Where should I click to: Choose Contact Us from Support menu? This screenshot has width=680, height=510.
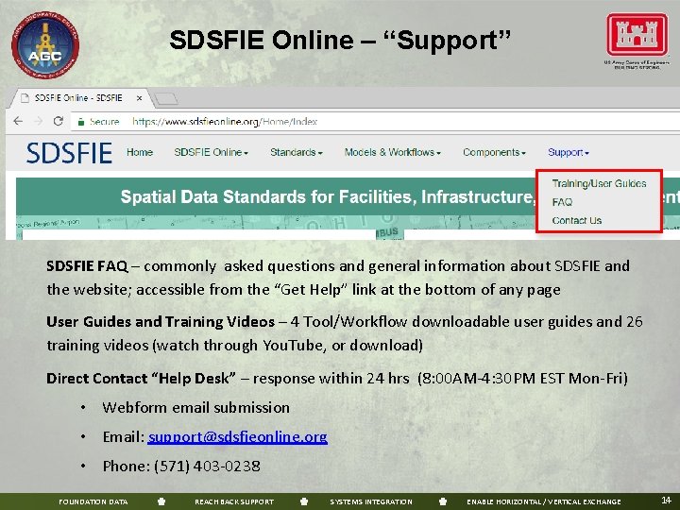[577, 220]
